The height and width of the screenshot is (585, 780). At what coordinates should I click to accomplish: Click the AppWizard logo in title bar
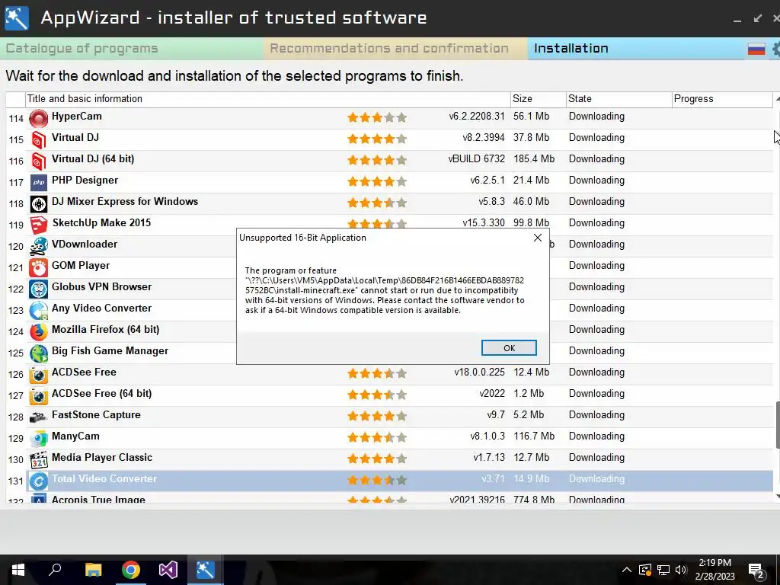coord(17,18)
